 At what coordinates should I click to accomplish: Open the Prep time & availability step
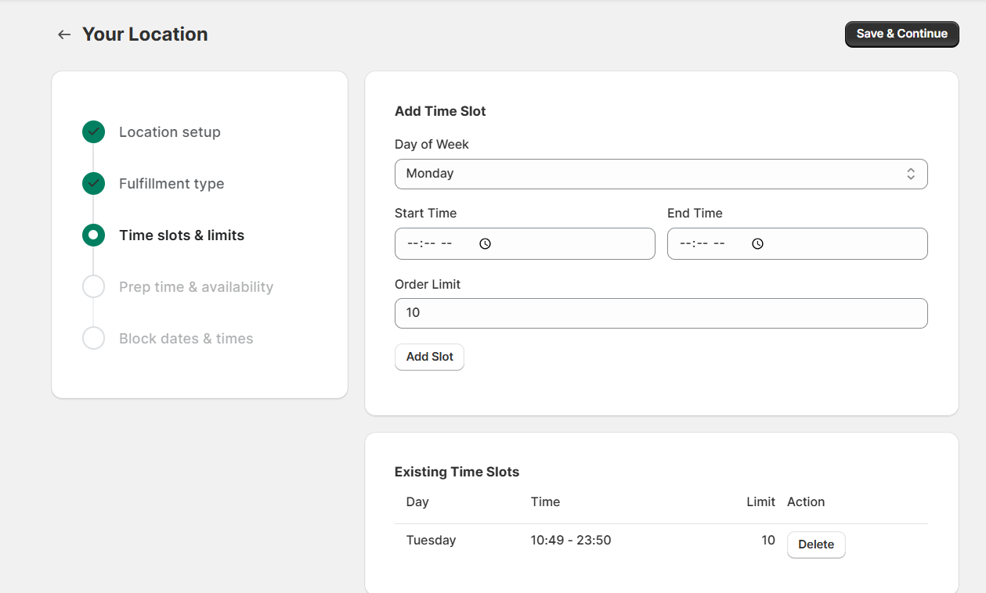pos(196,287)
